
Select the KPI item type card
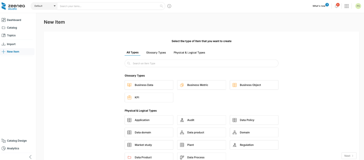(149, 98)
